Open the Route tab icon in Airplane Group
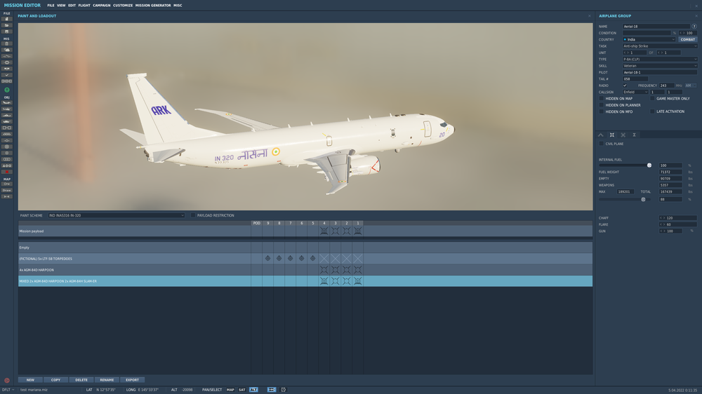This screenshot has height=394, width=702. (x=601, y=135)
